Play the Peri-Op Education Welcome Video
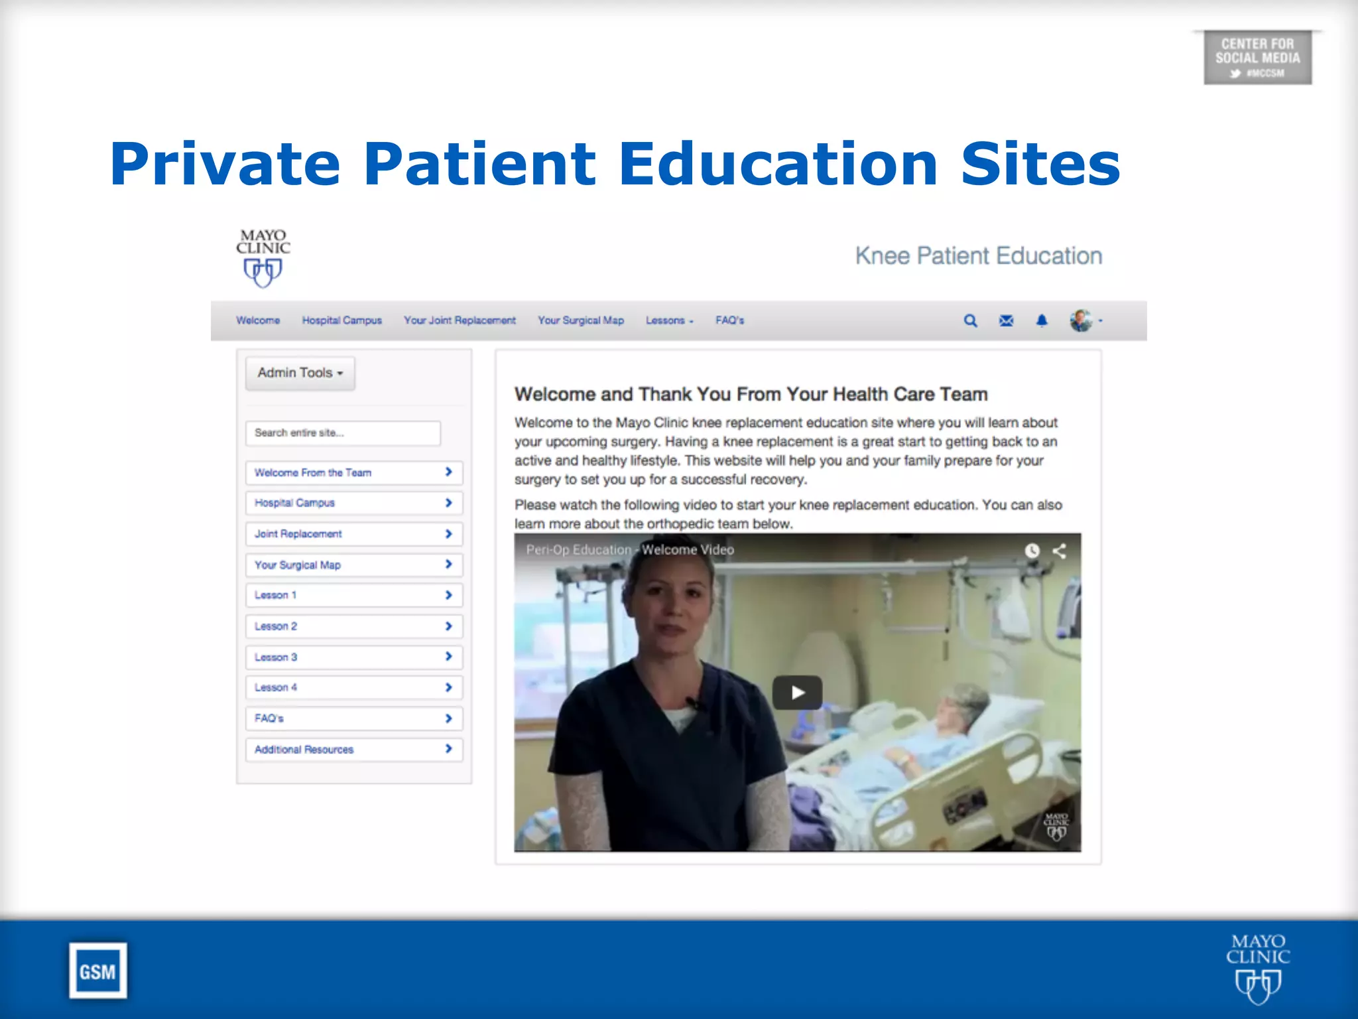This screenshot has width=1358, height=1019. [x=797, y=693]
